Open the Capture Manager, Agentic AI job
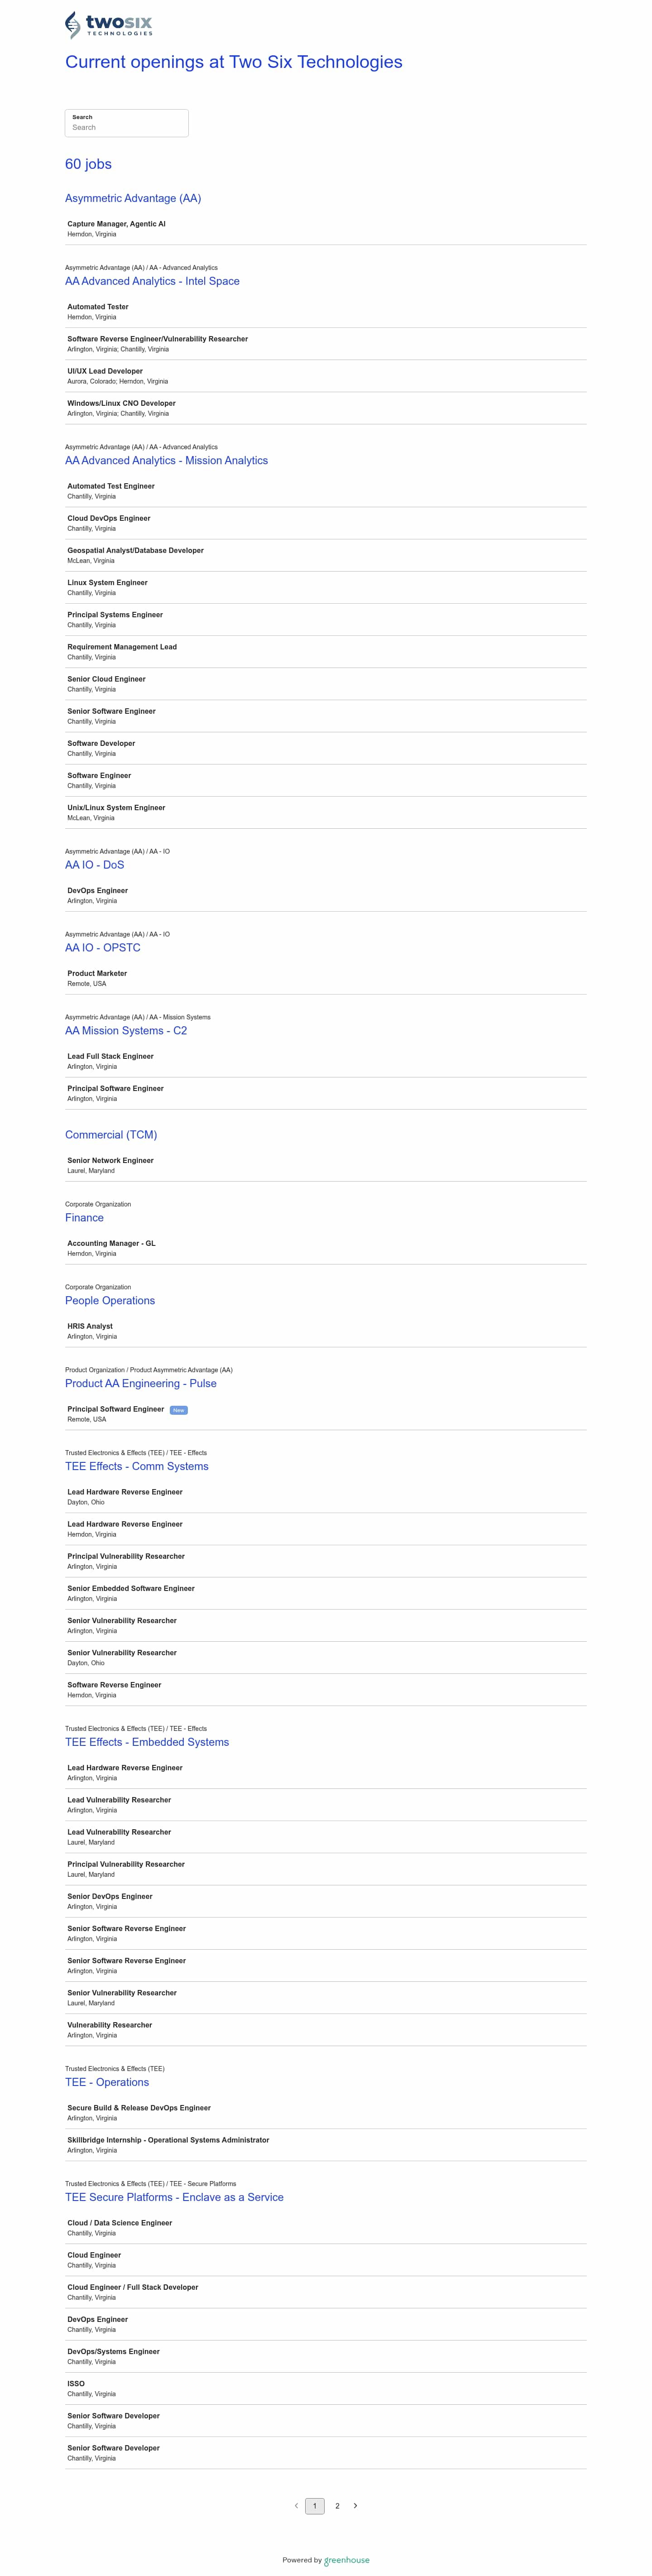The height and width of the screenshot is (2576, 652). pos(116,224)
